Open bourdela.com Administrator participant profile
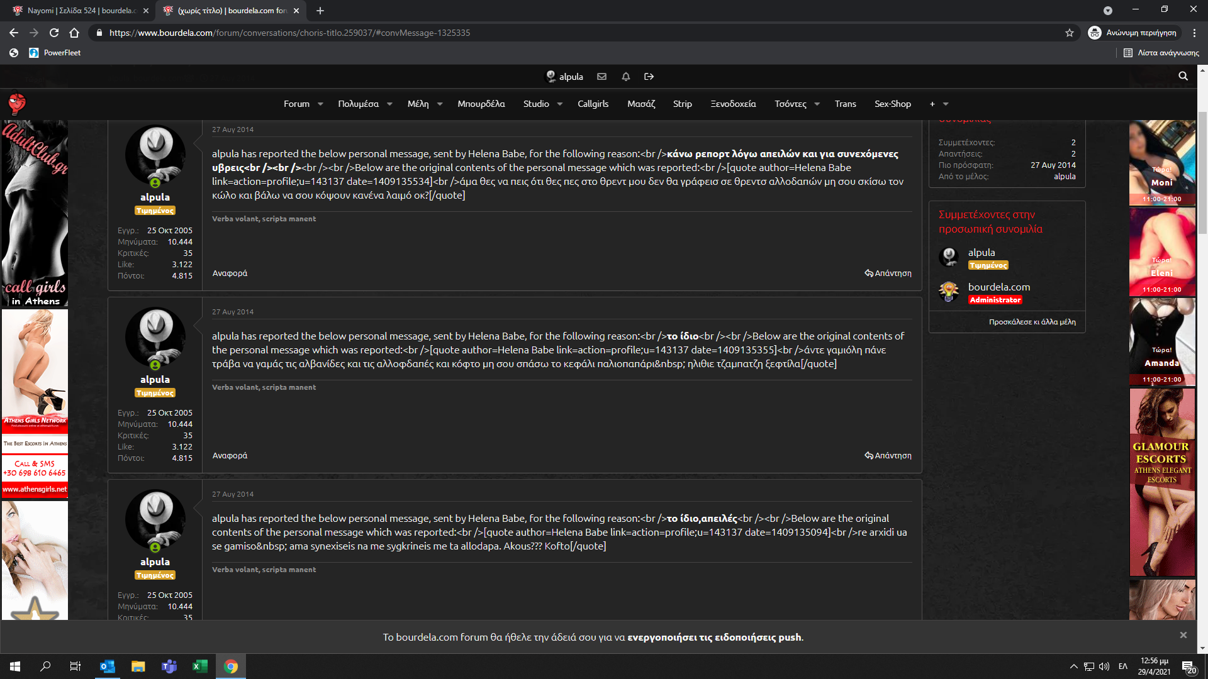 coord(998,287)
